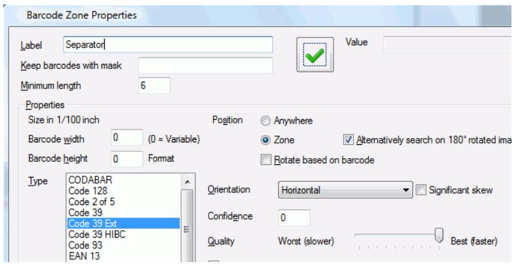514x264 pixels.
Task: Select EAN 13 barcode type
Action: pyautogui.click(x=123, y=256)
